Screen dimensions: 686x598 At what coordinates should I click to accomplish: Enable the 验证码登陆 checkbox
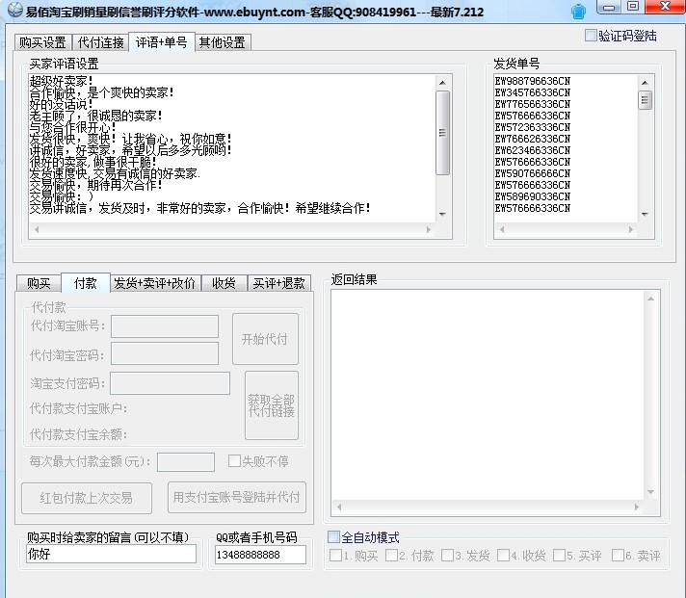591,36
